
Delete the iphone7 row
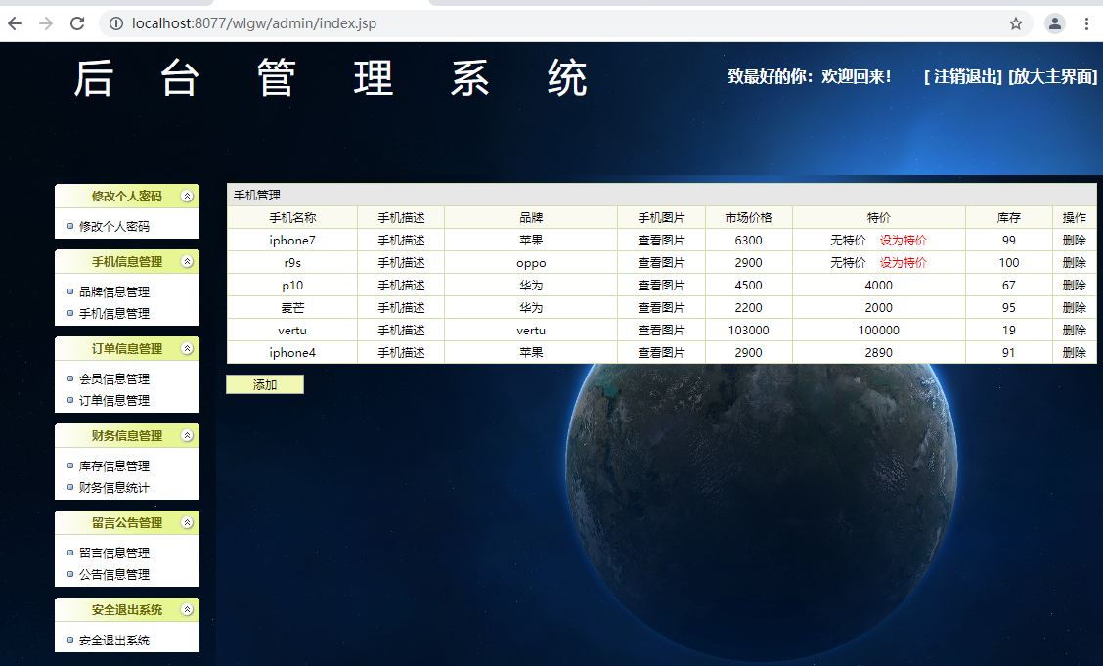tap(1075, 241)
